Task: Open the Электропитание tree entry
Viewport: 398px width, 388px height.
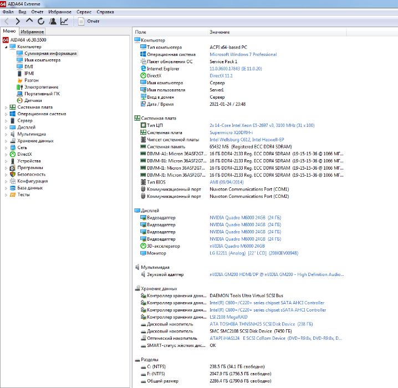Action: [x=41, y=87]
